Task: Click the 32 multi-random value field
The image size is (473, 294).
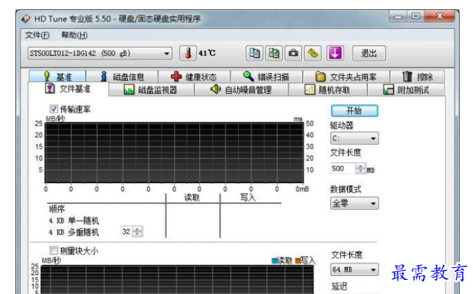Action: click(x=126, y=232)
